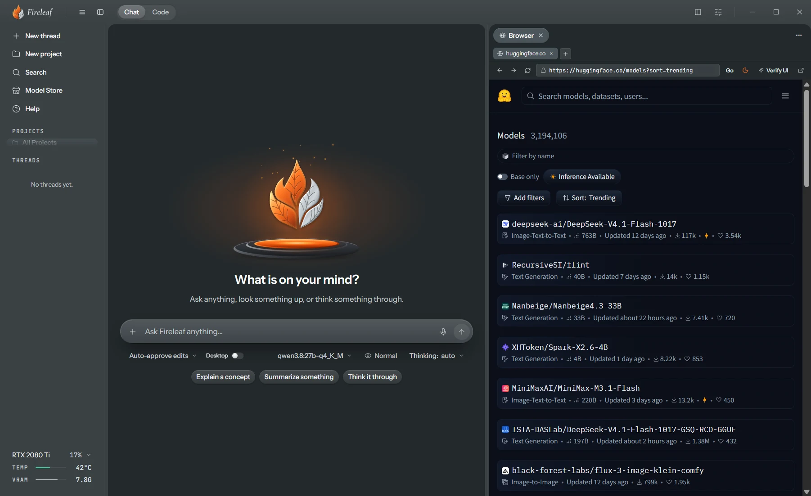Expand Auto-approve edits dropdown
Image resolution: width=811 pixels, height=496 pixels.
coord(163,356)
